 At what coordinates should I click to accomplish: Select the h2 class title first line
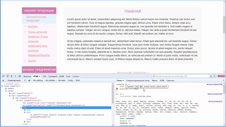coord(47,103)
